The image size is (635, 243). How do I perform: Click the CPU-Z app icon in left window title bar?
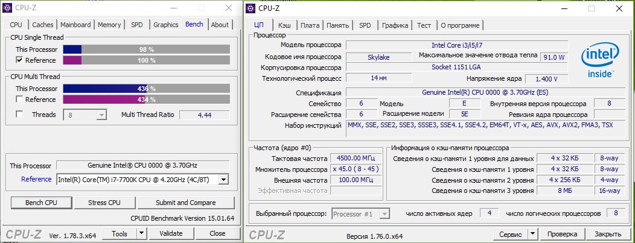(x=7, y=8)
